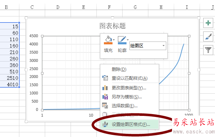Viewport: 215px width, 137px height.
Task: Choose 重设以匹配样式(A) menu entry
Action: tap(130, 78)
